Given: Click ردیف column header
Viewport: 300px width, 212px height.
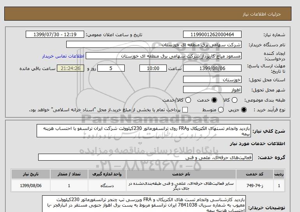Looking at the screenshot, I should click(x=279, y=174).
